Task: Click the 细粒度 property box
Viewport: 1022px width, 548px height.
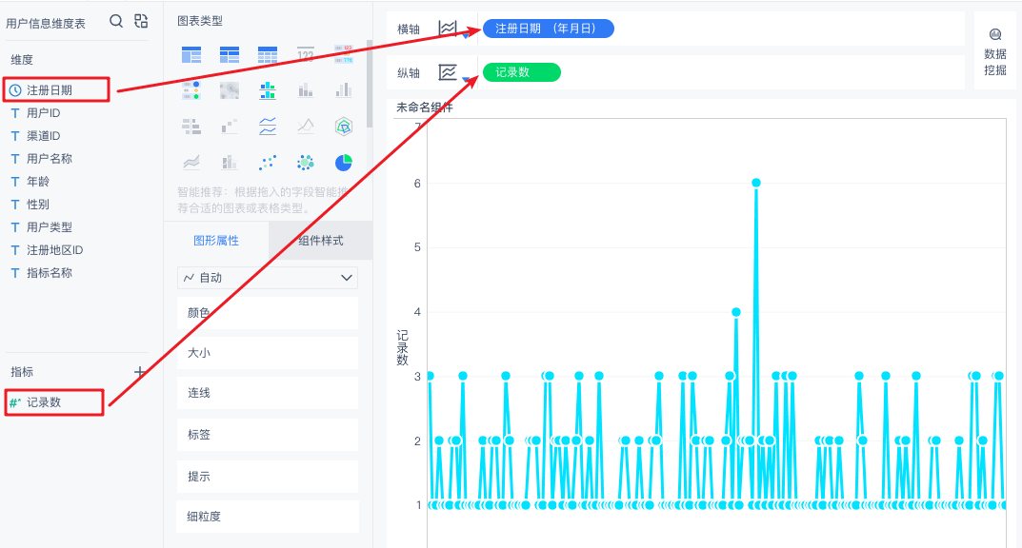Action: pos(268,517)
